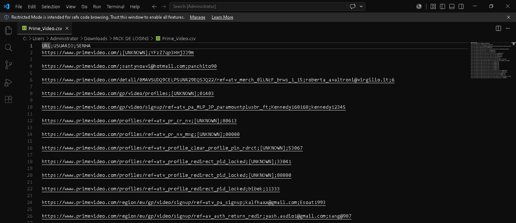The height and width of the screenshot is (223, 516).
Task: Open the Run menu
Action: point(97,6)
